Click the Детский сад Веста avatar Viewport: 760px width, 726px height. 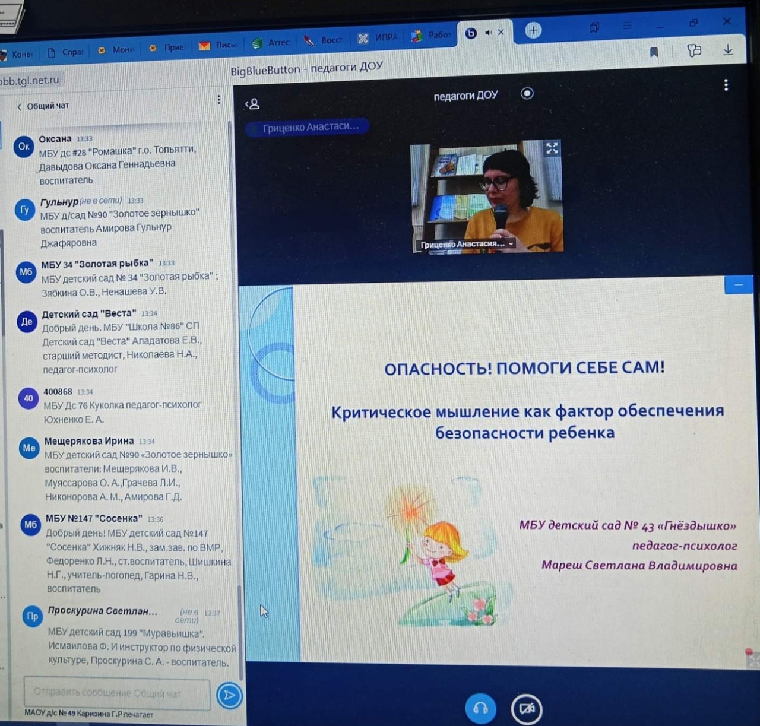pyautogui.click(x=27, y=321)
